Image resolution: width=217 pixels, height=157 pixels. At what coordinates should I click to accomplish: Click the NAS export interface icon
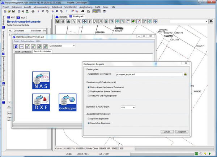[x=41, y=80]
